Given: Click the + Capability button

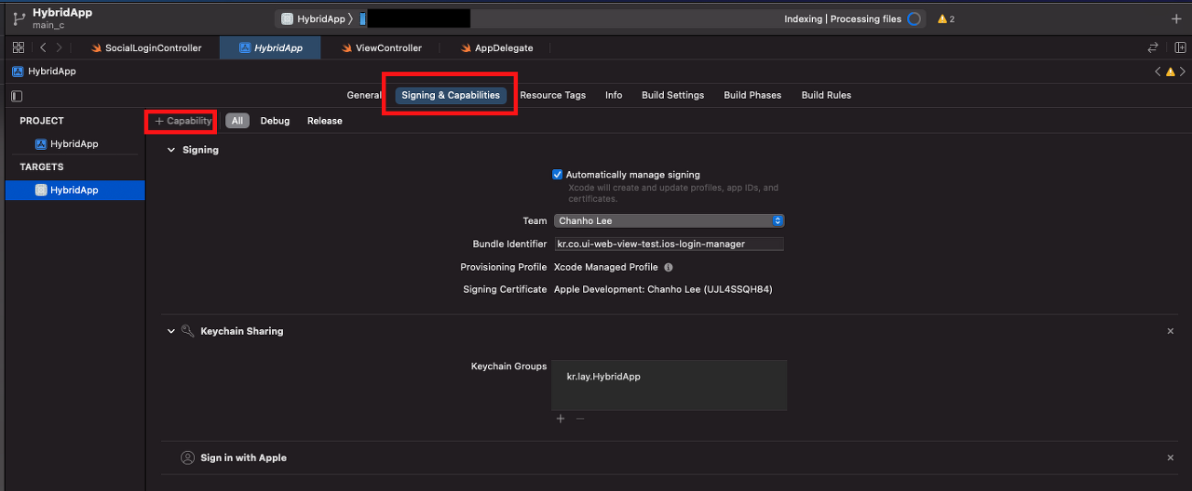Looking at the screenshot, I should [183, 121].
